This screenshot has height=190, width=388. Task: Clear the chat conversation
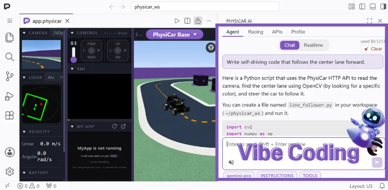coord(373,49)
